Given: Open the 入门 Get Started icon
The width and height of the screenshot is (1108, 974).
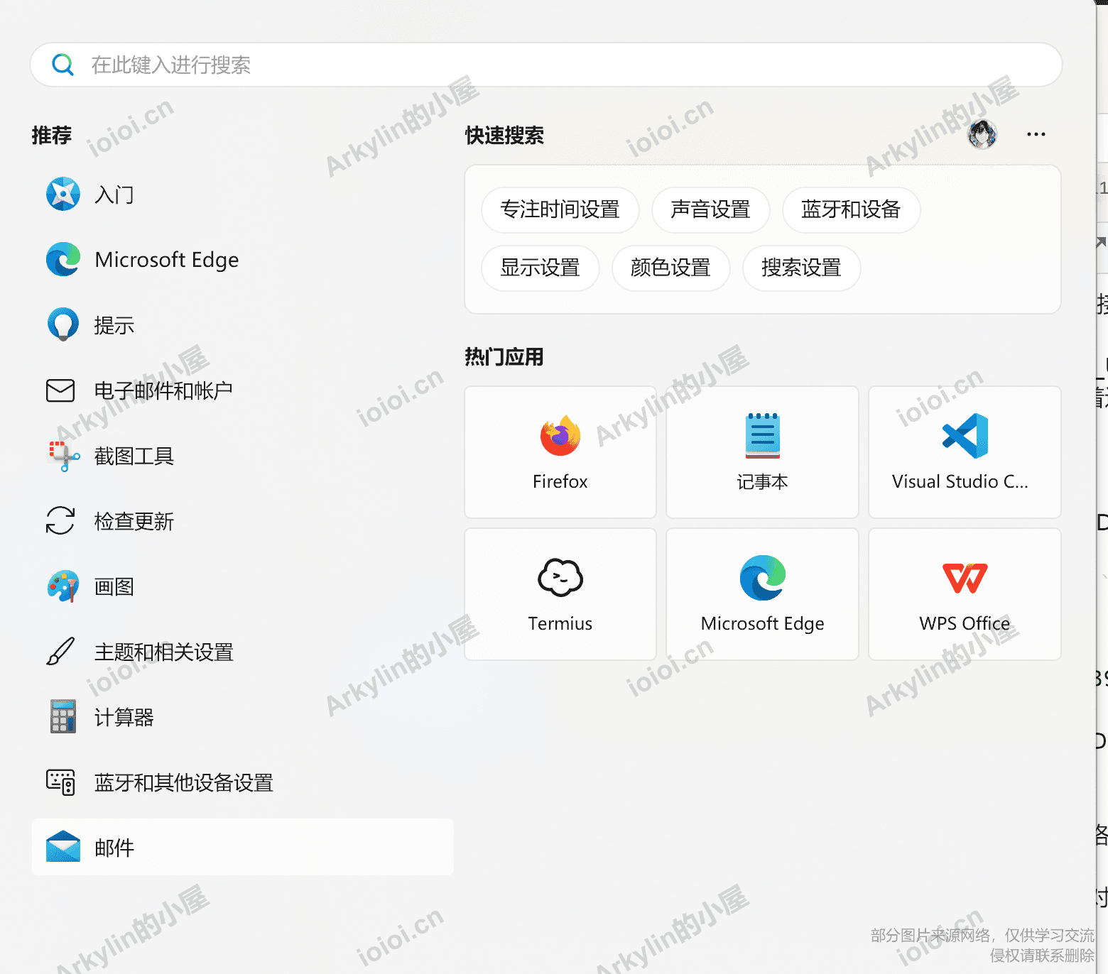Looking at the screenshot, I should (63, 195).
